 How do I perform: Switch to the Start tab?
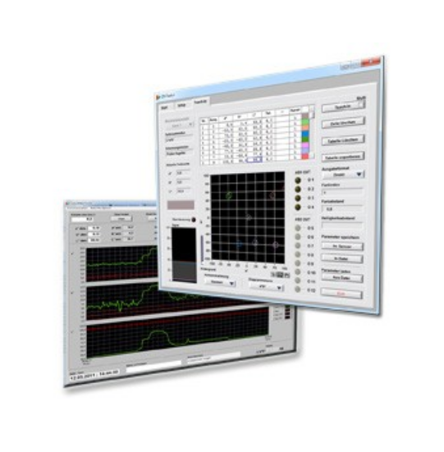click(x=165, y=107)
